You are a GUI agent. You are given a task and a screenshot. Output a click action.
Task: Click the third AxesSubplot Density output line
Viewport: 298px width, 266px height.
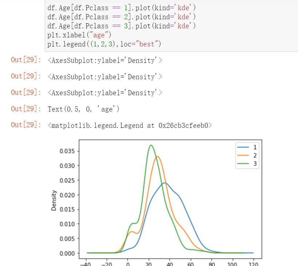[x=105, y=93]
